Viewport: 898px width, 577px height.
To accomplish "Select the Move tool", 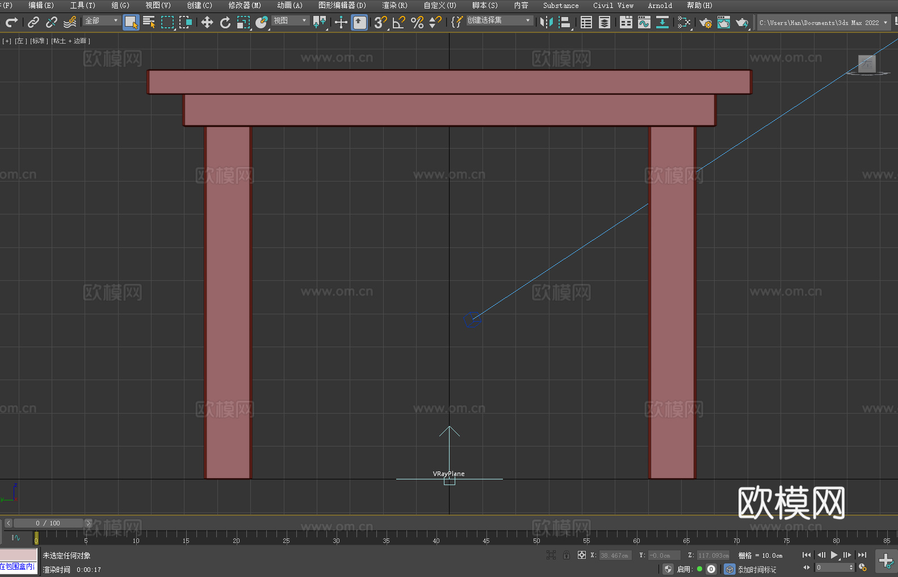I will tap(207, 22).
